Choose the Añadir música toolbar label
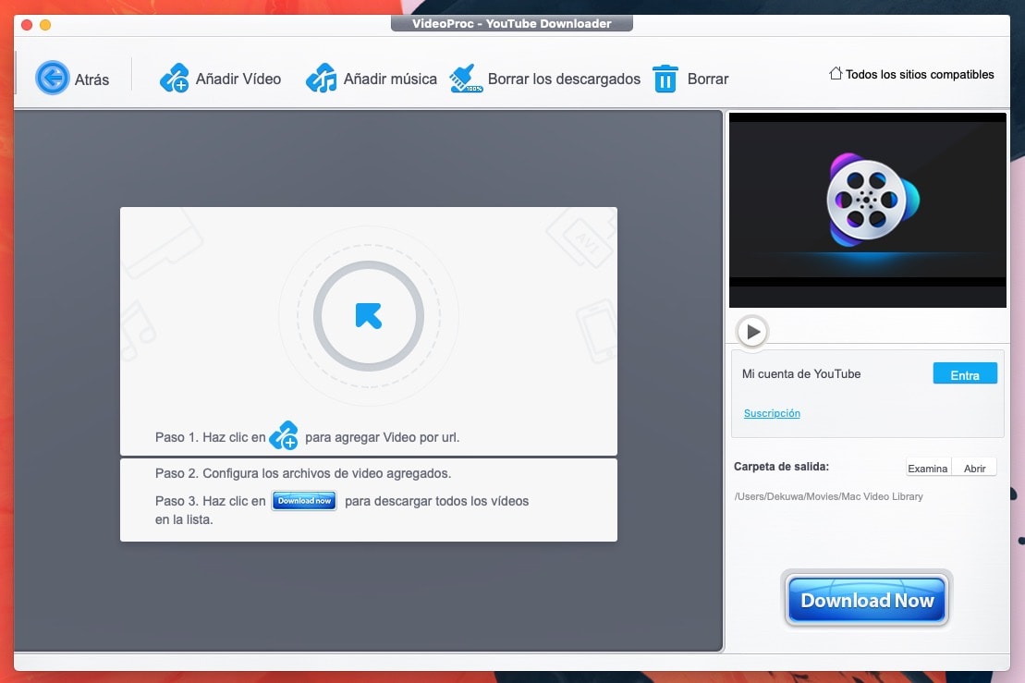 coord(390,79)
